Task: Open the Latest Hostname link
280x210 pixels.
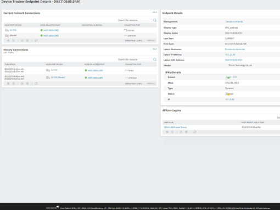Action: pyautogui.click(x=235, y=49)
